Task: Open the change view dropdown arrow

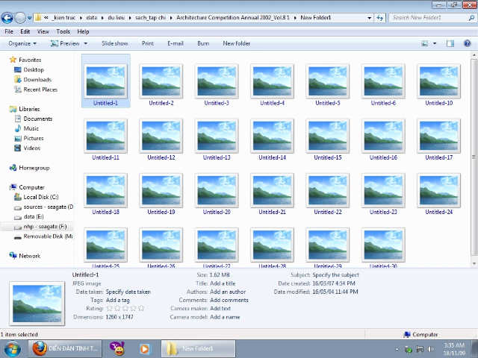Action: (x=435, y=43)
